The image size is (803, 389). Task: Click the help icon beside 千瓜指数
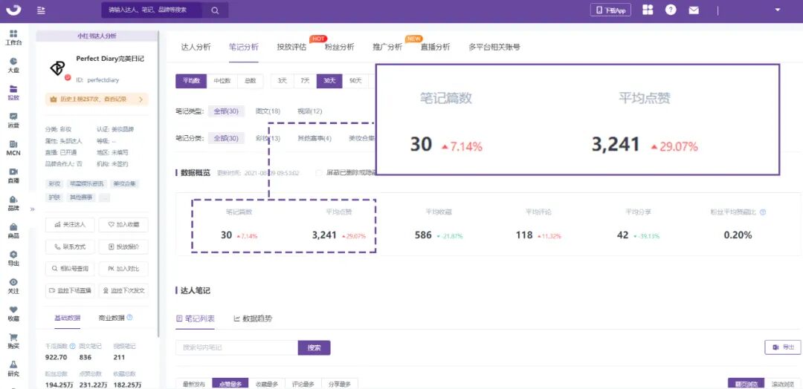[x=73, y=346]
